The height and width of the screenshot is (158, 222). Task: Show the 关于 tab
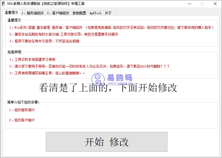(x=108, y=13)
